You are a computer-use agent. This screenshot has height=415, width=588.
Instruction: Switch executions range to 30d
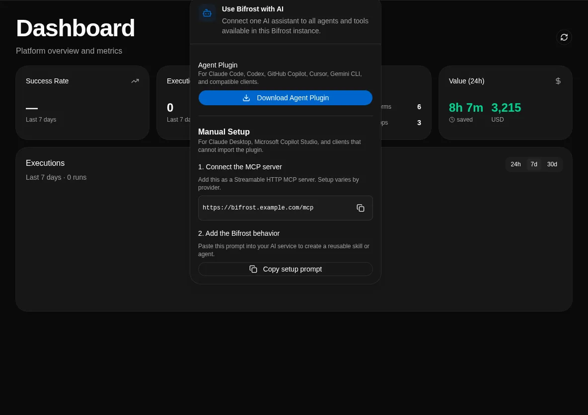pos(552,164)
